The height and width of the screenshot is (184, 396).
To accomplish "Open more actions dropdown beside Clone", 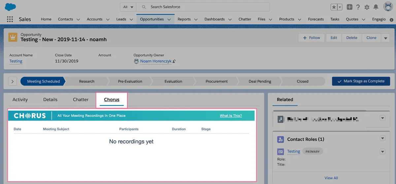I will [x=385, y=38].
